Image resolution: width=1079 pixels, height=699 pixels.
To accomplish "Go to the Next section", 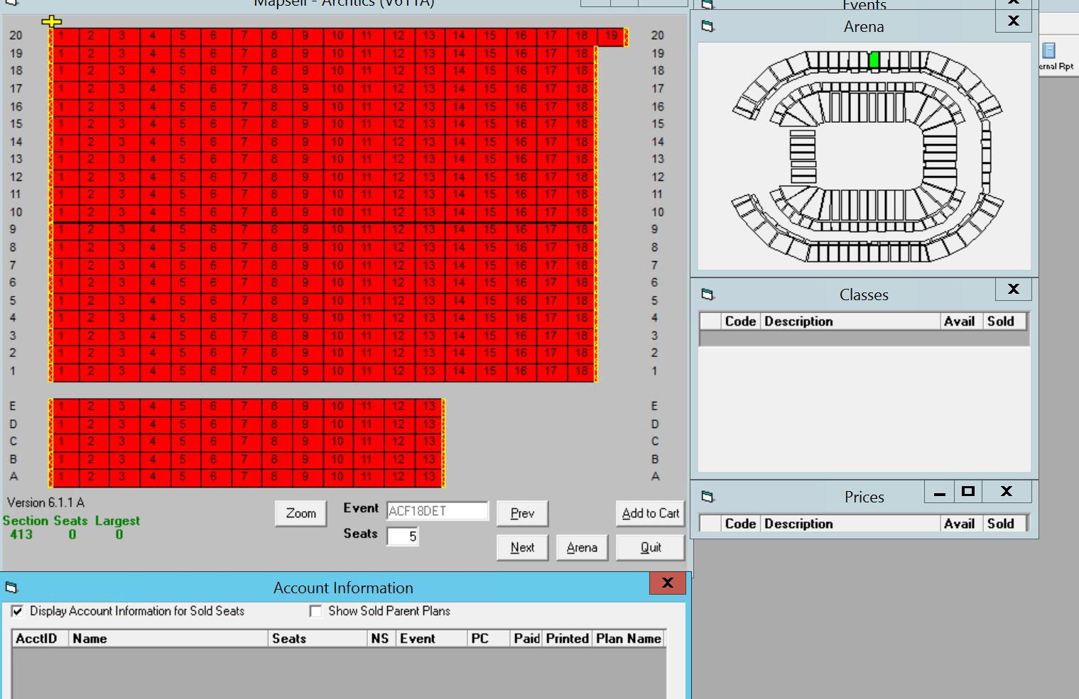I will pyautogui.click(x=522, y=547).
